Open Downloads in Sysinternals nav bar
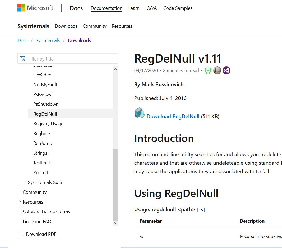This screenshot has width=282, height=248. point(66,26)
